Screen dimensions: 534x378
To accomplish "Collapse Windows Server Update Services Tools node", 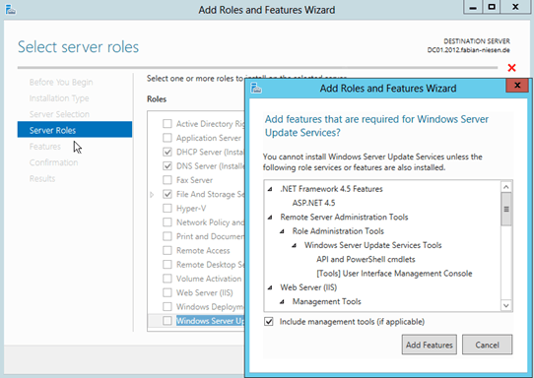I will 294,246.
